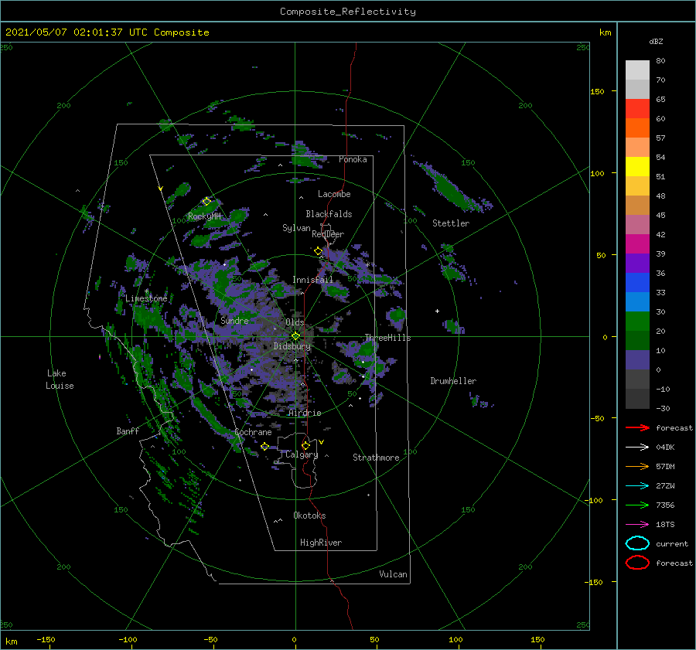This screenshot has height=650, width=696.
Task: Click the Ponoka city label
Action: [353, 159]
